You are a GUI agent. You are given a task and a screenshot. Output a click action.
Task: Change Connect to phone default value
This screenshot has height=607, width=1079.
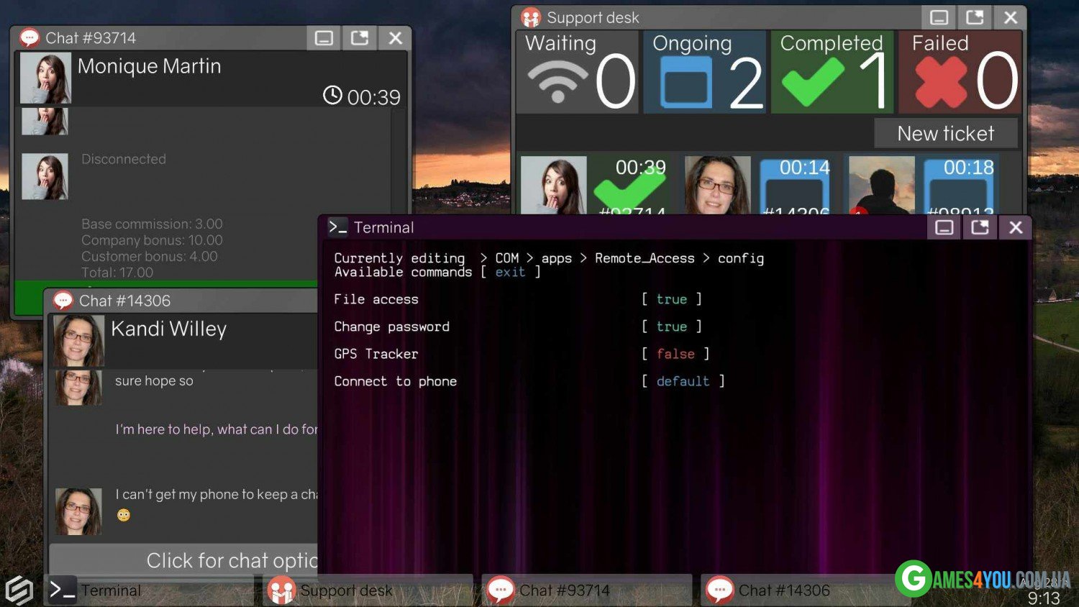pyautogui.click(x=683, y=381)
